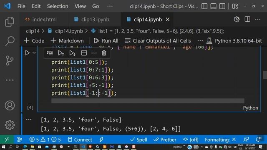Add a new Code cell

tap(34, 41)
